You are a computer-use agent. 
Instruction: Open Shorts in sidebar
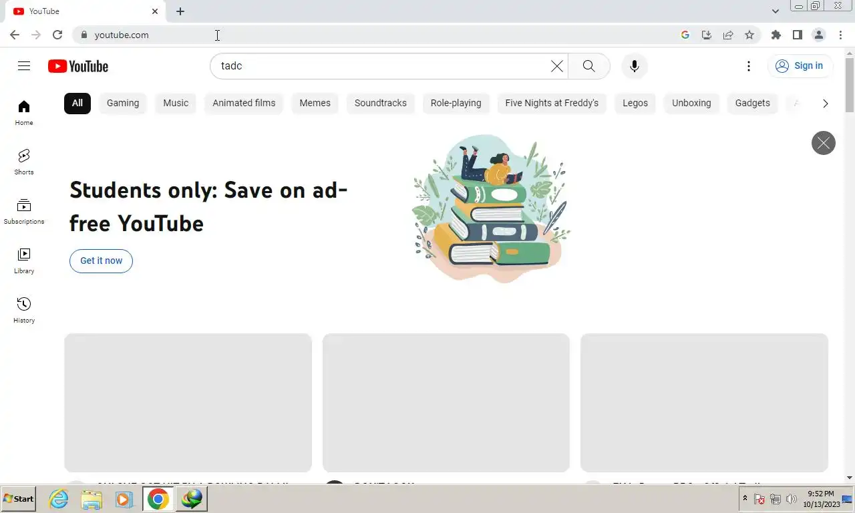click(x=24, y=162)
